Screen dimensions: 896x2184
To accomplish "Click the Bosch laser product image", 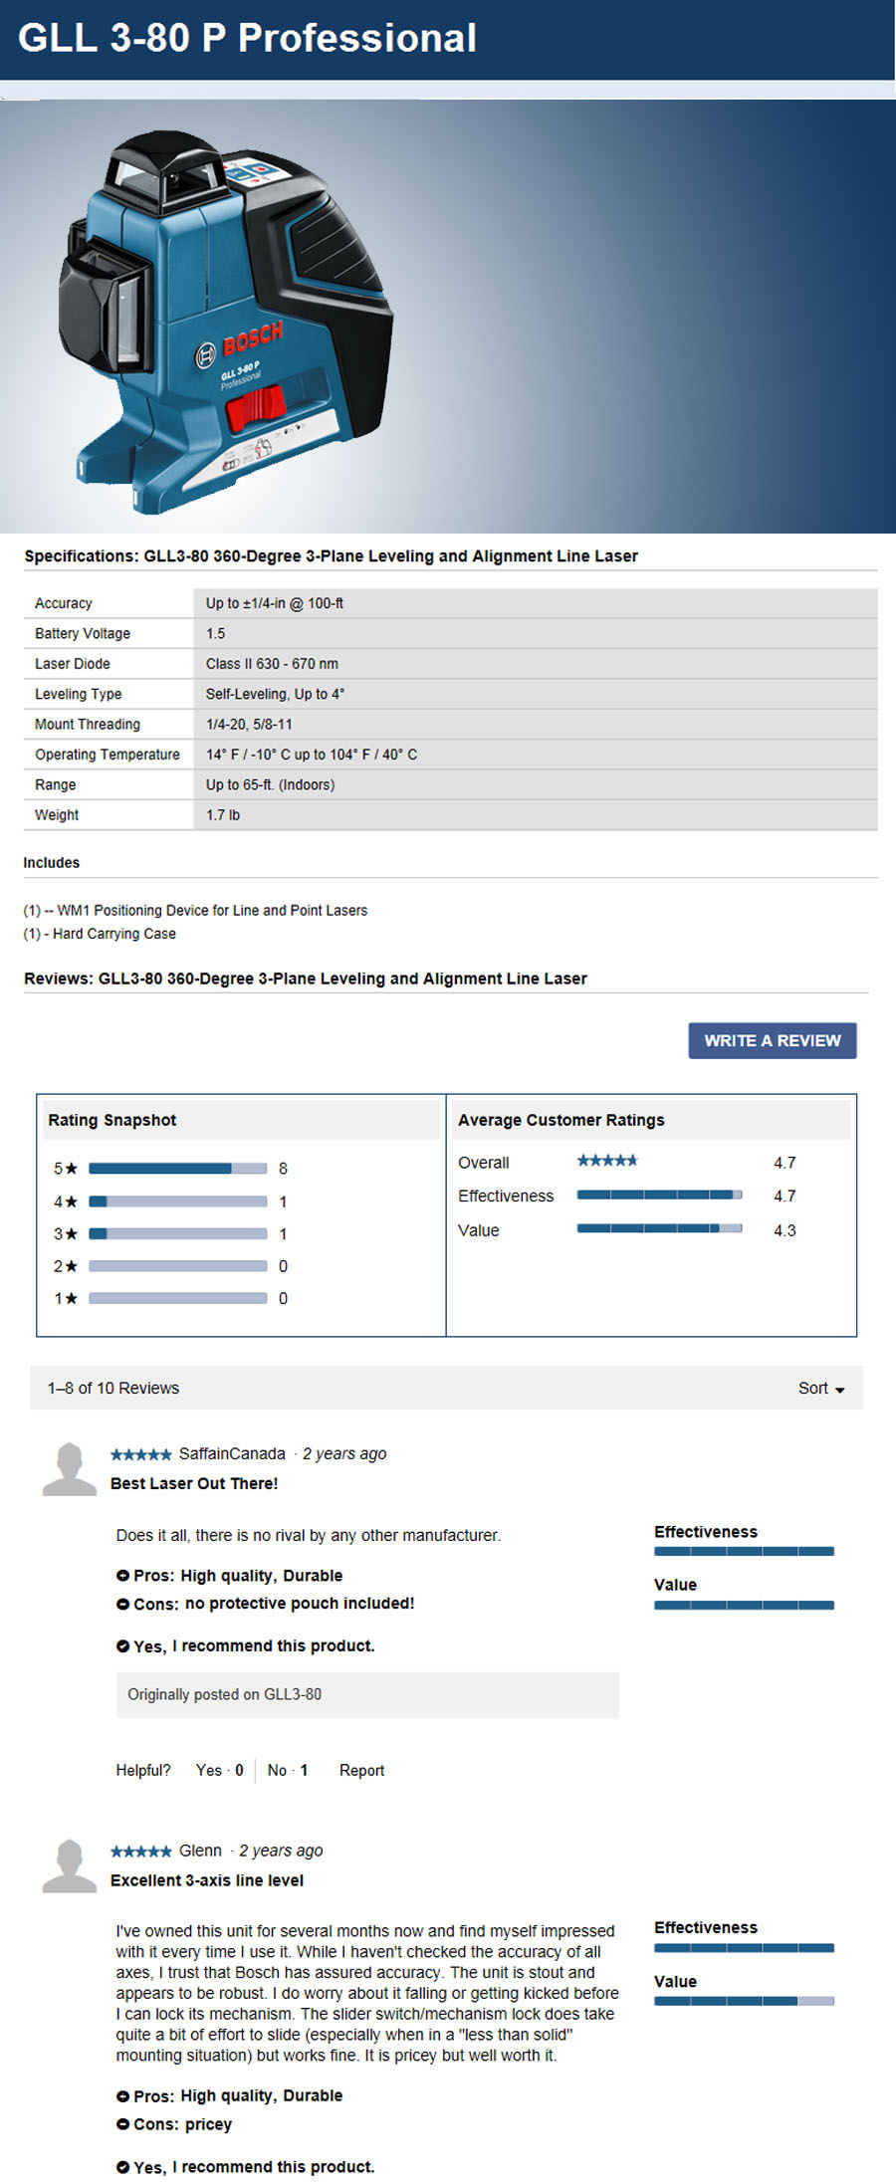I will click(226, 321).
